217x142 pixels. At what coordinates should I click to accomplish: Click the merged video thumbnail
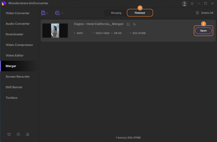tap(55, 30)
